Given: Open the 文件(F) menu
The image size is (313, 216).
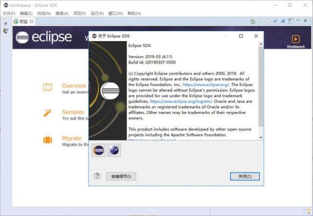Looking at the screenshot, I should [x=9, y=13].
